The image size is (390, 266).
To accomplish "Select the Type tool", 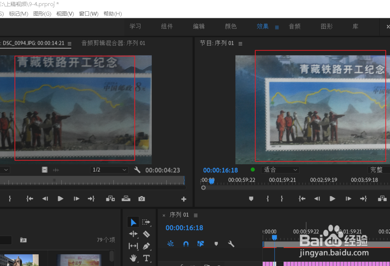I will pos(146,258).
